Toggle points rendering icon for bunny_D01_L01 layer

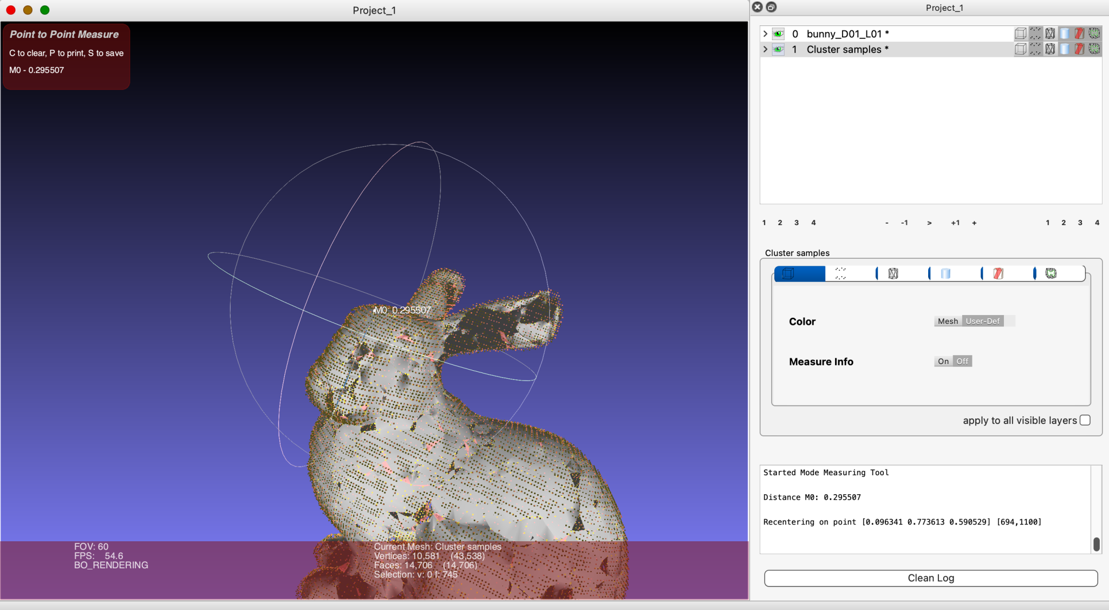(1035, 34)
